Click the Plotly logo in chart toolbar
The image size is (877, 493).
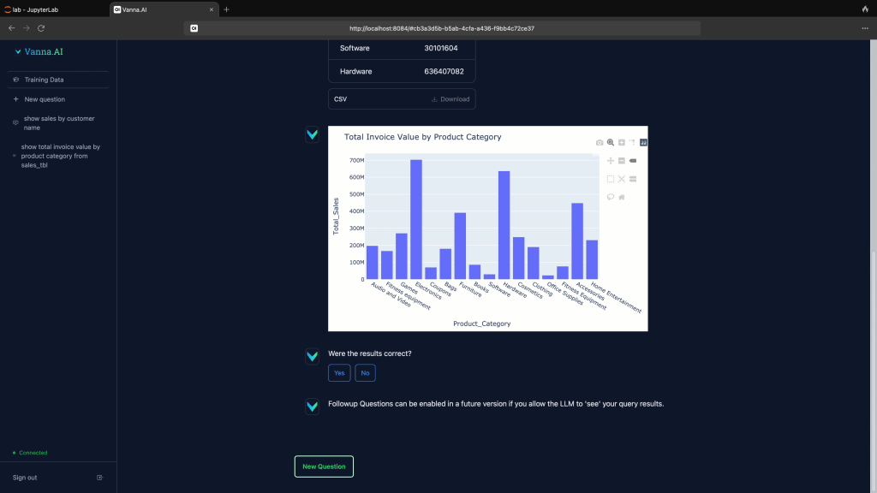(x=644, y=142)
